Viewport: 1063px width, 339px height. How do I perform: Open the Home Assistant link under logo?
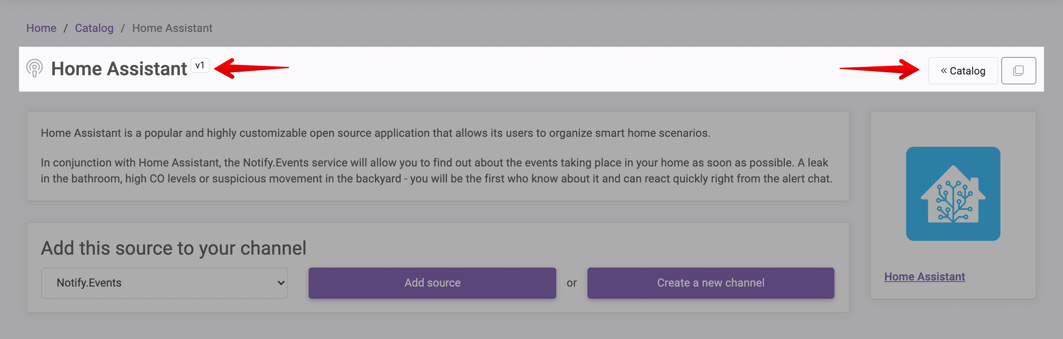[x=924, y=276]
